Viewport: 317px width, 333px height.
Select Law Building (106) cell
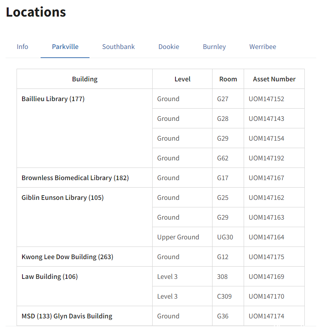pyautogui.click(x=85, y=286)
